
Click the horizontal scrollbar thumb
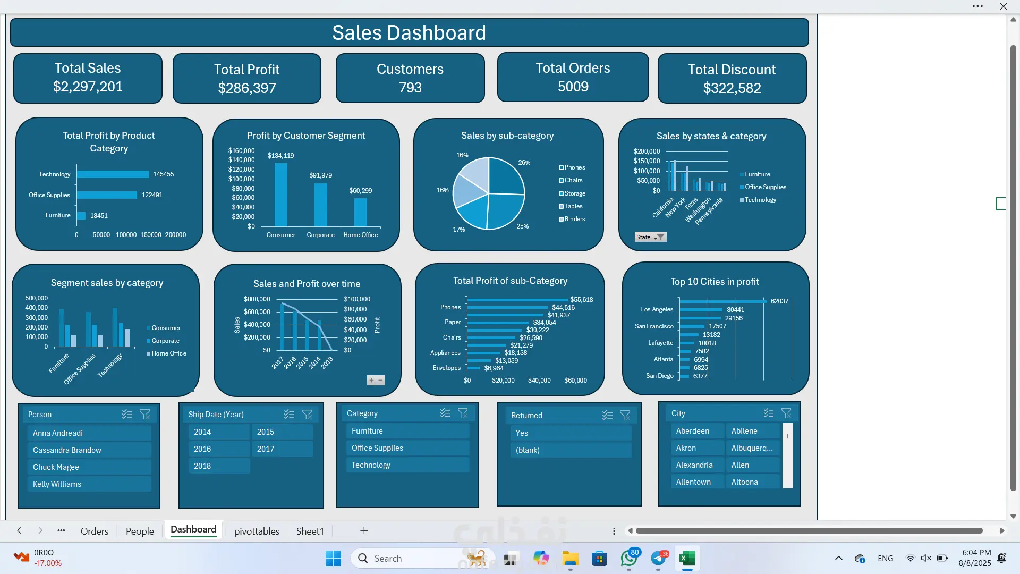tap(809, 531)
